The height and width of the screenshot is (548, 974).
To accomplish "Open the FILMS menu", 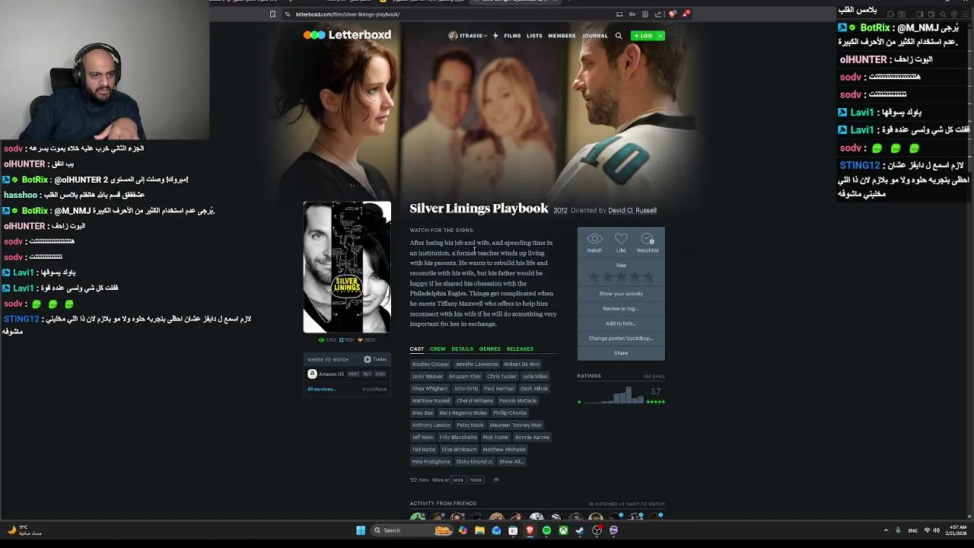I will coord(512,36).
